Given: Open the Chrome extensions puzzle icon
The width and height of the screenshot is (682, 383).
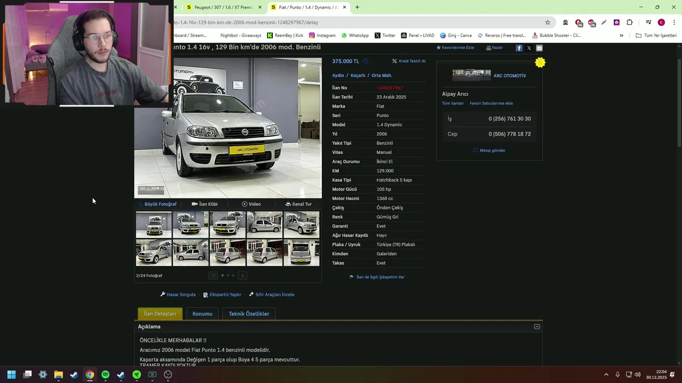Looking at the screenshot, I should coord(629,22).
